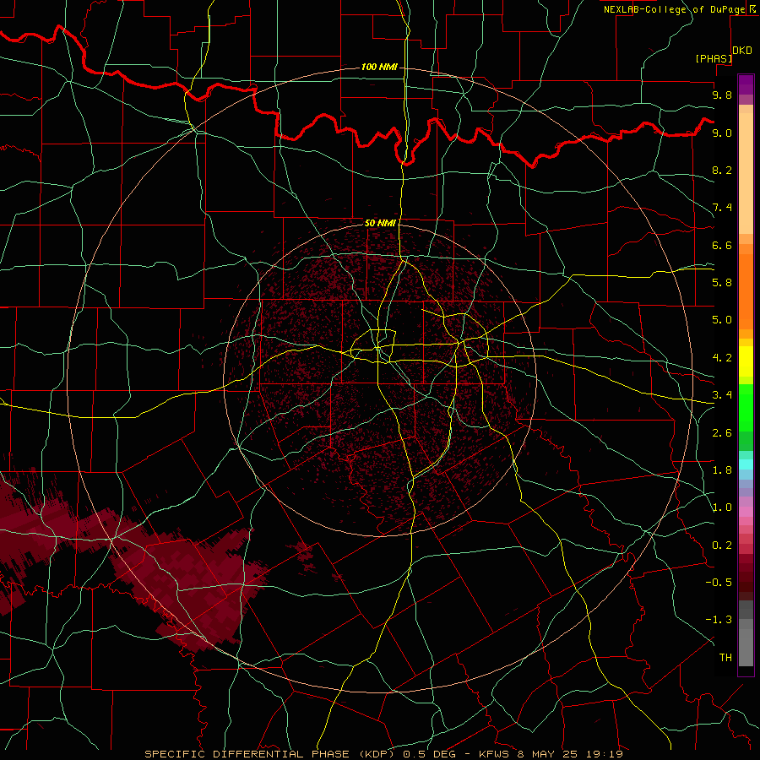Click the 5.0 scale value

(x=722, y=320)
